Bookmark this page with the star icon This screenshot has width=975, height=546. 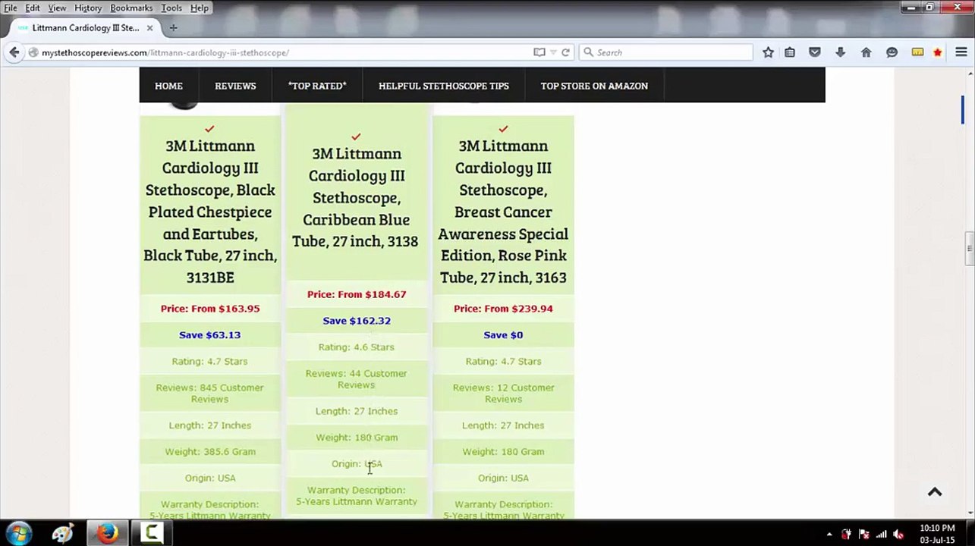click(x=768, y=52)
